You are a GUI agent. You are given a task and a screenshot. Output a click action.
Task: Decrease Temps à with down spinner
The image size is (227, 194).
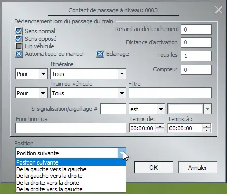[207, 130]
